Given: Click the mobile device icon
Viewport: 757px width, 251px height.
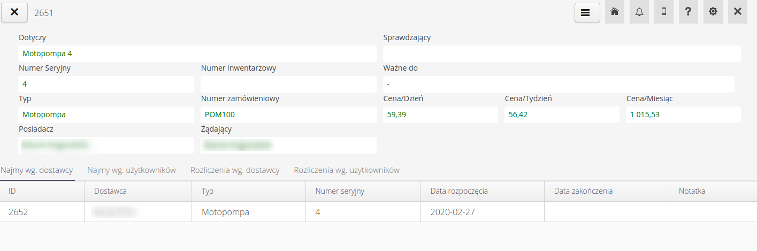Looking at the screenshot, I should [x=664, y=13].
